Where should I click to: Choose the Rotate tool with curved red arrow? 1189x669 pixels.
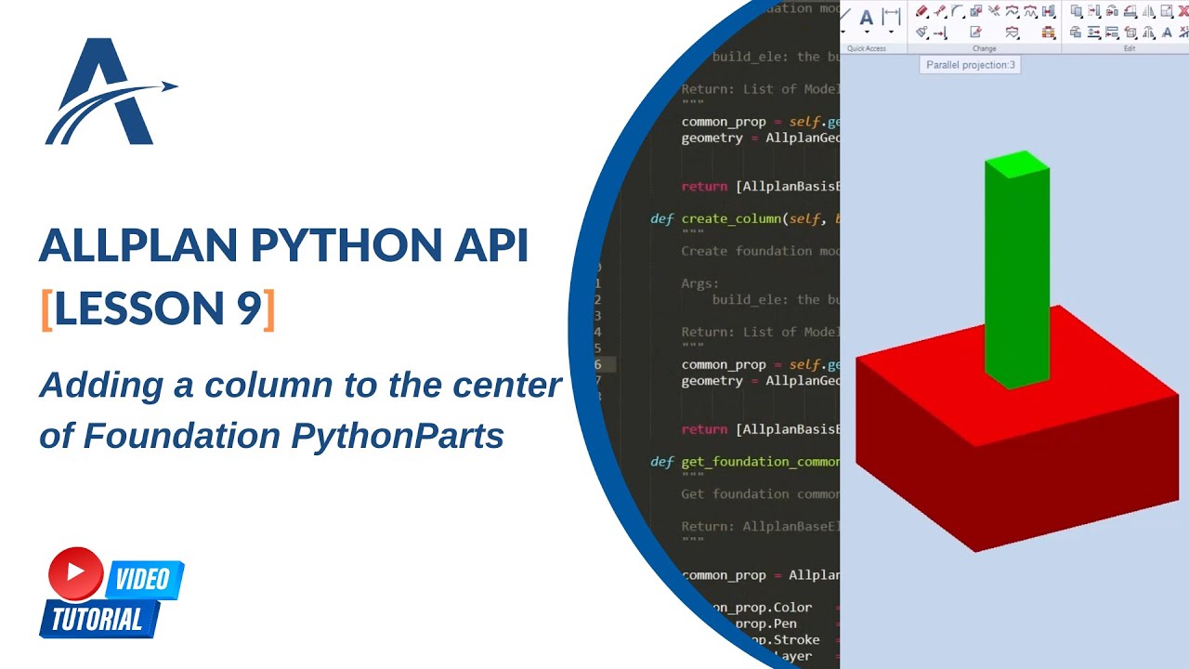point(1130,11)
